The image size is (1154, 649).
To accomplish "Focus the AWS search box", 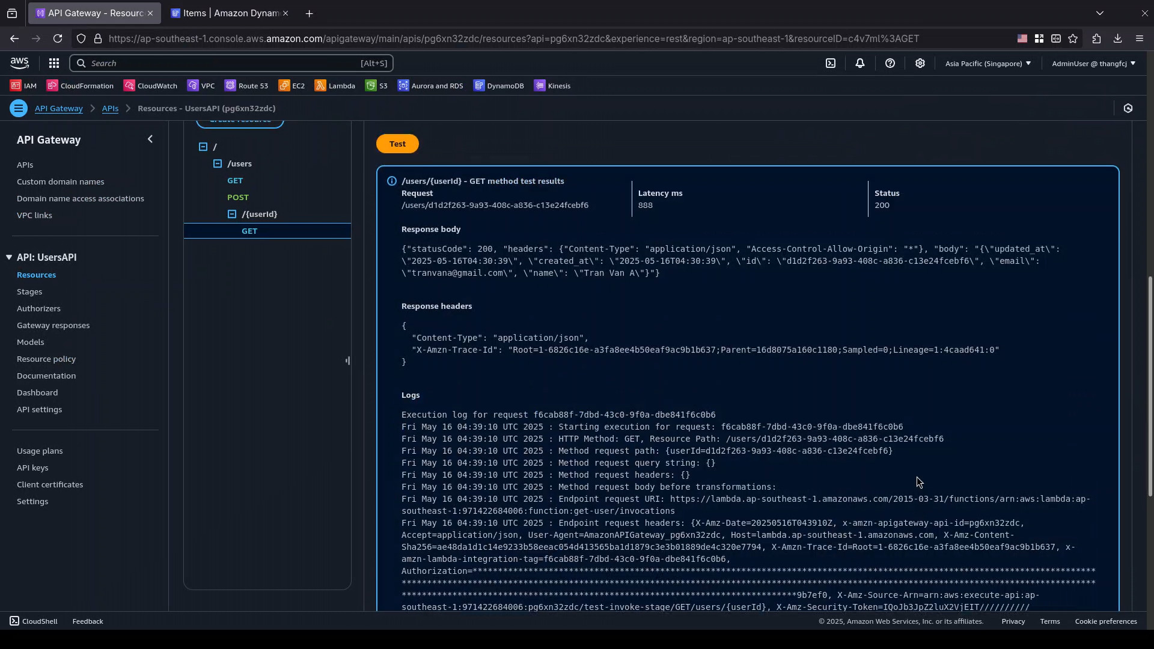I will [231, 63].
